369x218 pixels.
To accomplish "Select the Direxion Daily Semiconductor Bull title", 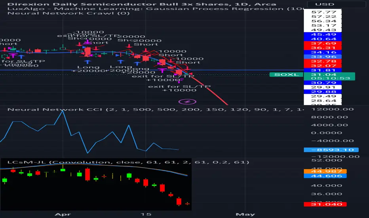I will 142,4.
